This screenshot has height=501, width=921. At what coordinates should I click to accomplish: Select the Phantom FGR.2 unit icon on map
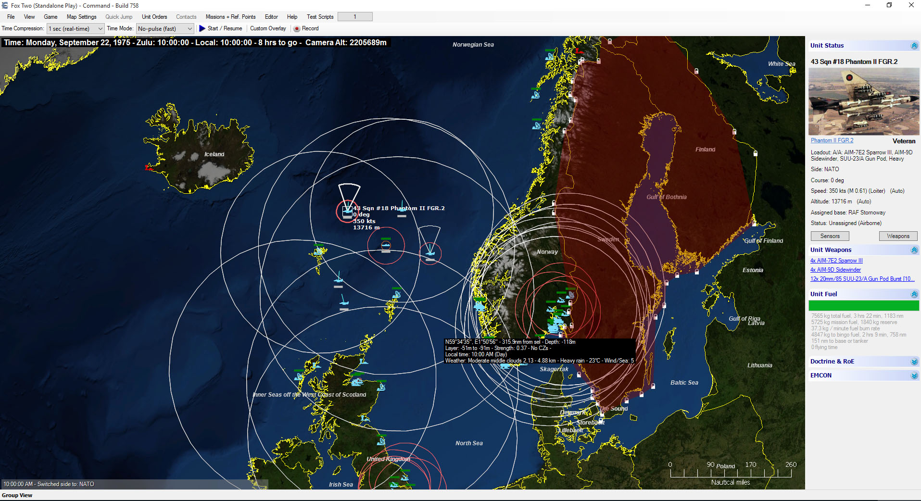click(347, 210)
